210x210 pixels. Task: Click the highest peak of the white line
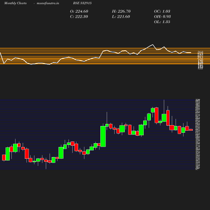(153, 45)
